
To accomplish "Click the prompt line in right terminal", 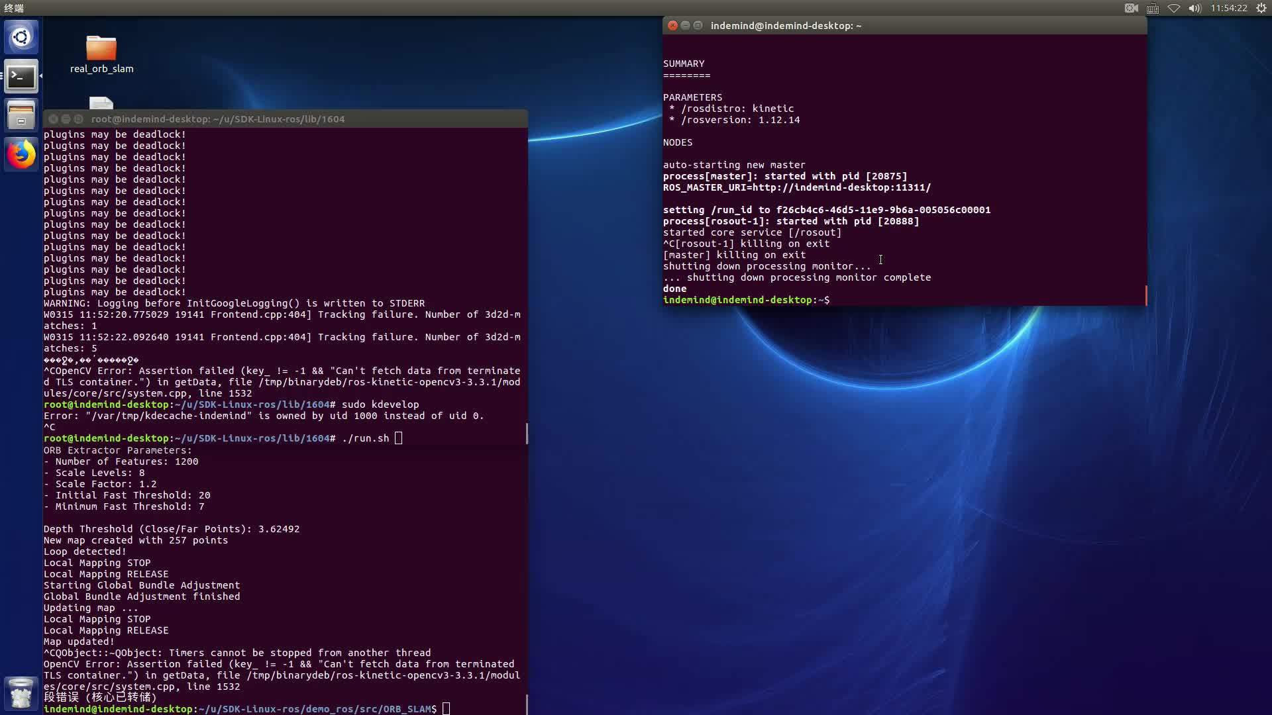I will coord(746,300).
